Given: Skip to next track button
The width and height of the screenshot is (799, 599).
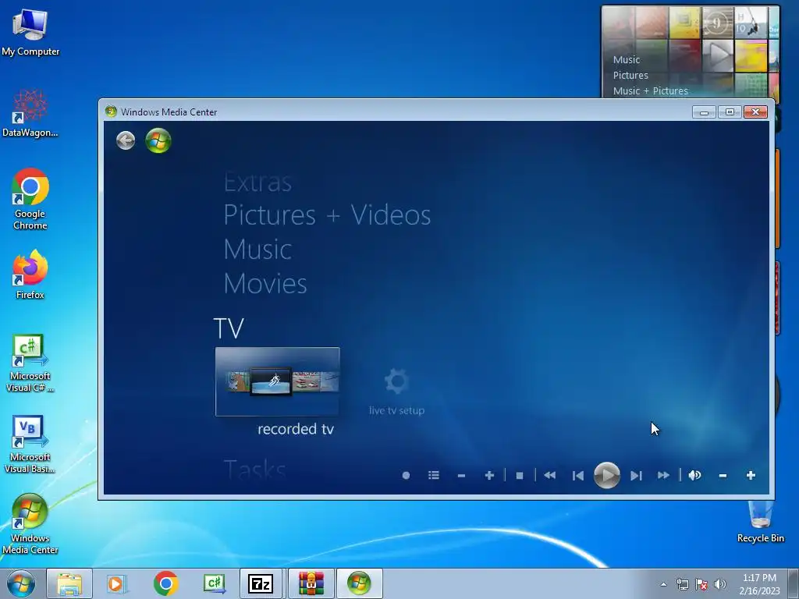Looking at the screenshot, I should [x=635, y=475].
